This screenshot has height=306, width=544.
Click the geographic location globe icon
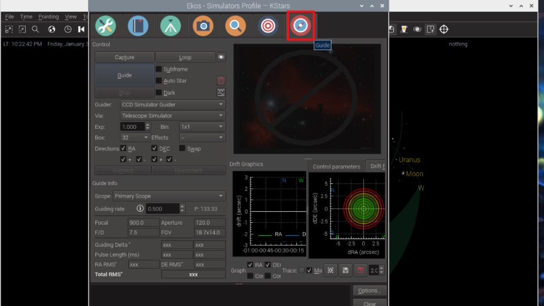click(52, 30)
